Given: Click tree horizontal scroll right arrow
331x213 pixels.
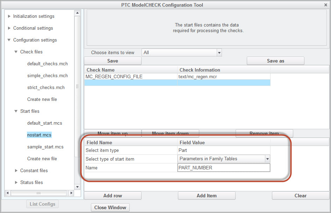Looking at the screenshot, I should 71,193.
